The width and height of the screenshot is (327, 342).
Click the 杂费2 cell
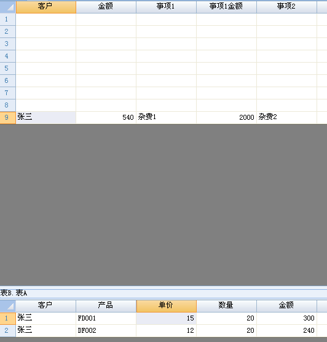[287, 117]
